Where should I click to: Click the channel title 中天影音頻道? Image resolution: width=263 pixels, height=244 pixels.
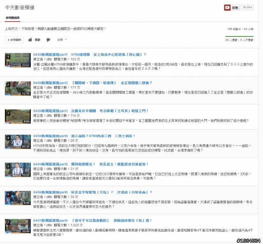tap(20, 7)
